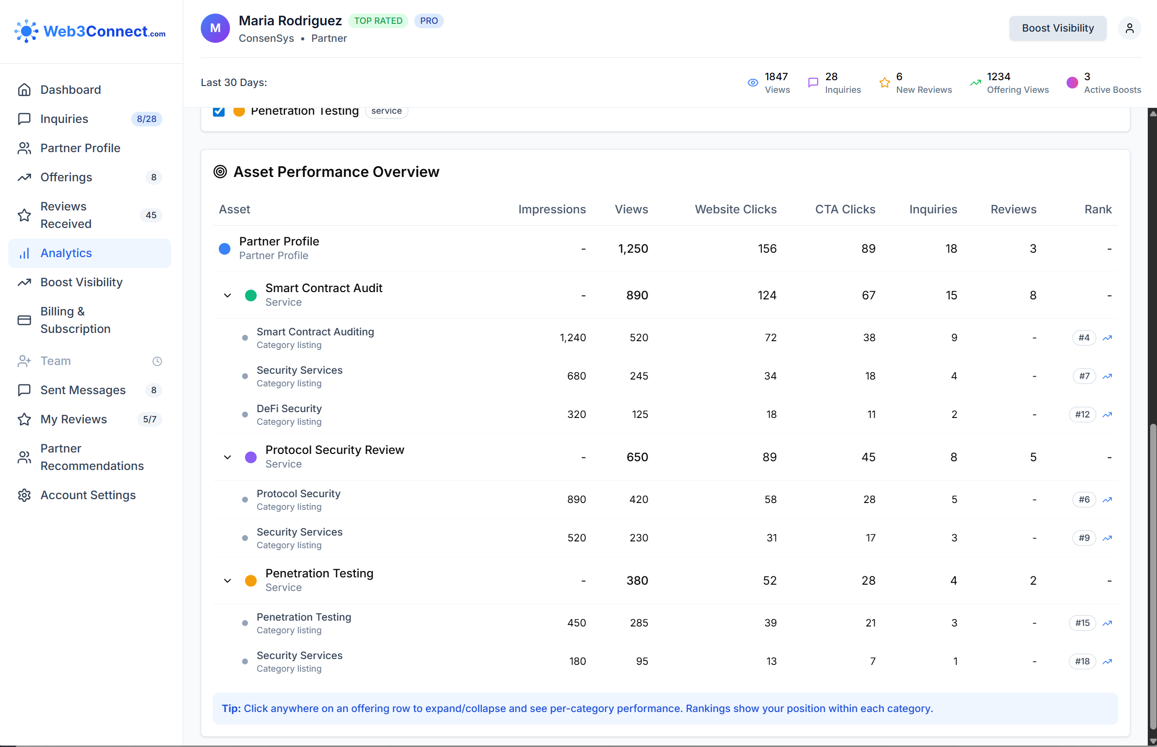Collapse the Protocol Security Review service row
Screen dimensions: 1157x747
pyautogui.click(x=227, y=457)
